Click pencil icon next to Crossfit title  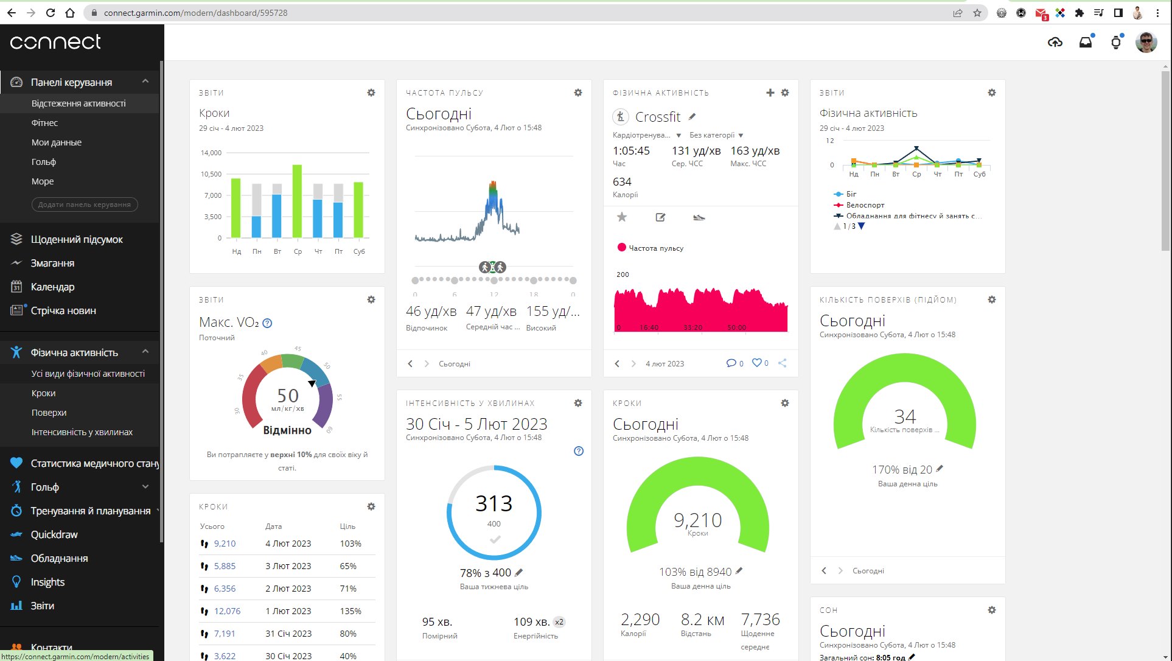click(x=692, y=116)
